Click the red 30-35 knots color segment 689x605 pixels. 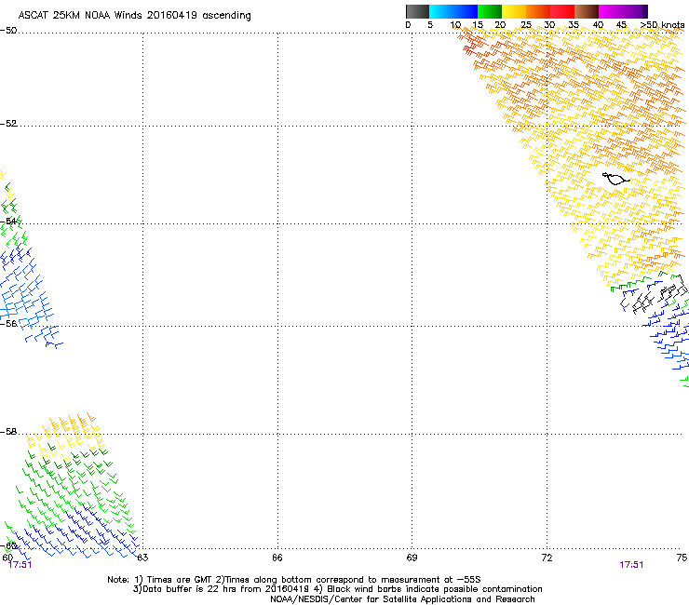click(562, 11)
